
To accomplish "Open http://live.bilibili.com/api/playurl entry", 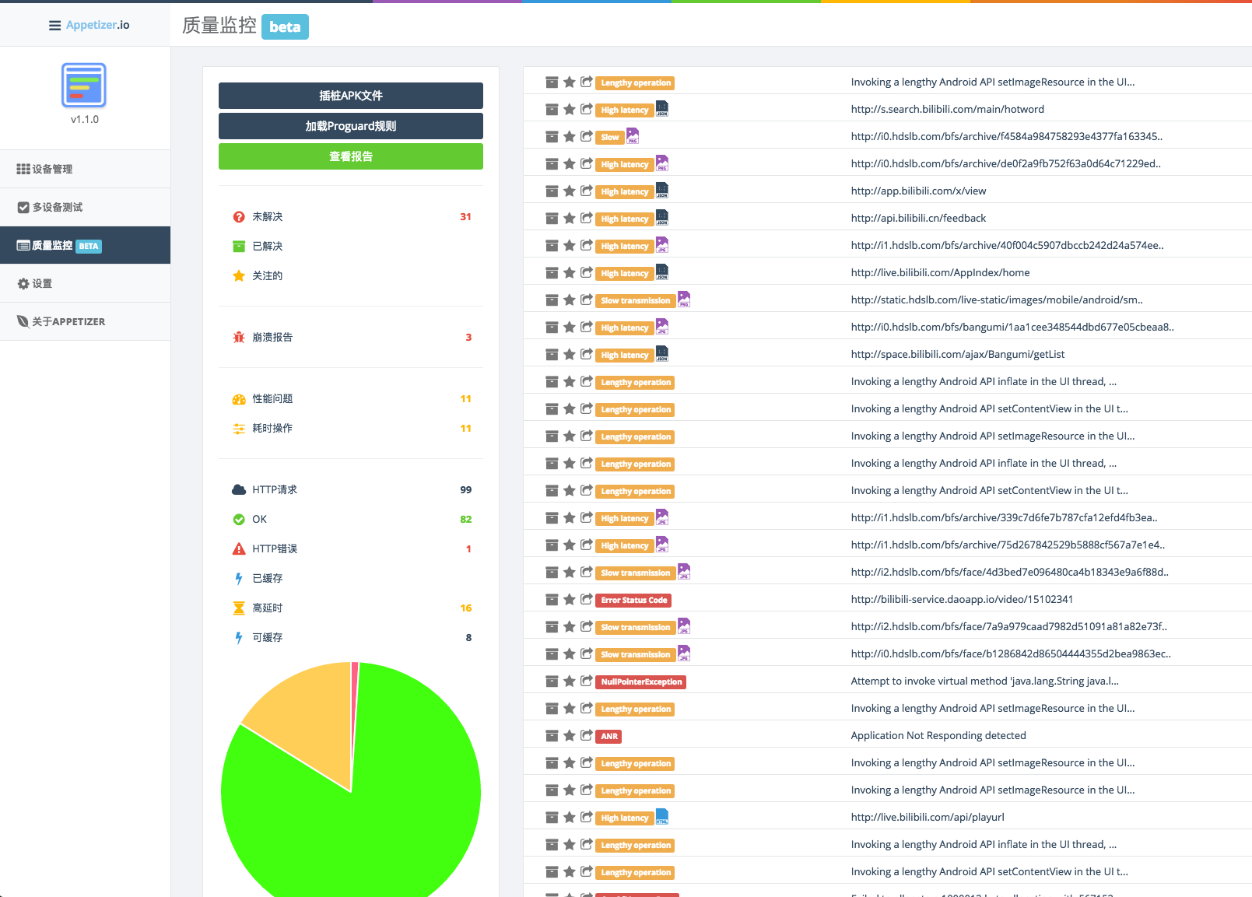I will point(928,817).
